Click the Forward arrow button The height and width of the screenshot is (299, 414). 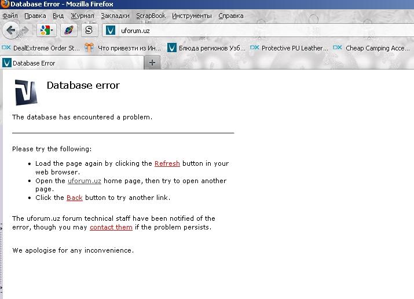25,30
